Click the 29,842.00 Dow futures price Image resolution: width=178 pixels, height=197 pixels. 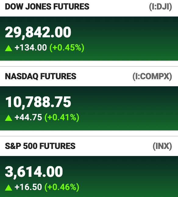coord(38,32)
